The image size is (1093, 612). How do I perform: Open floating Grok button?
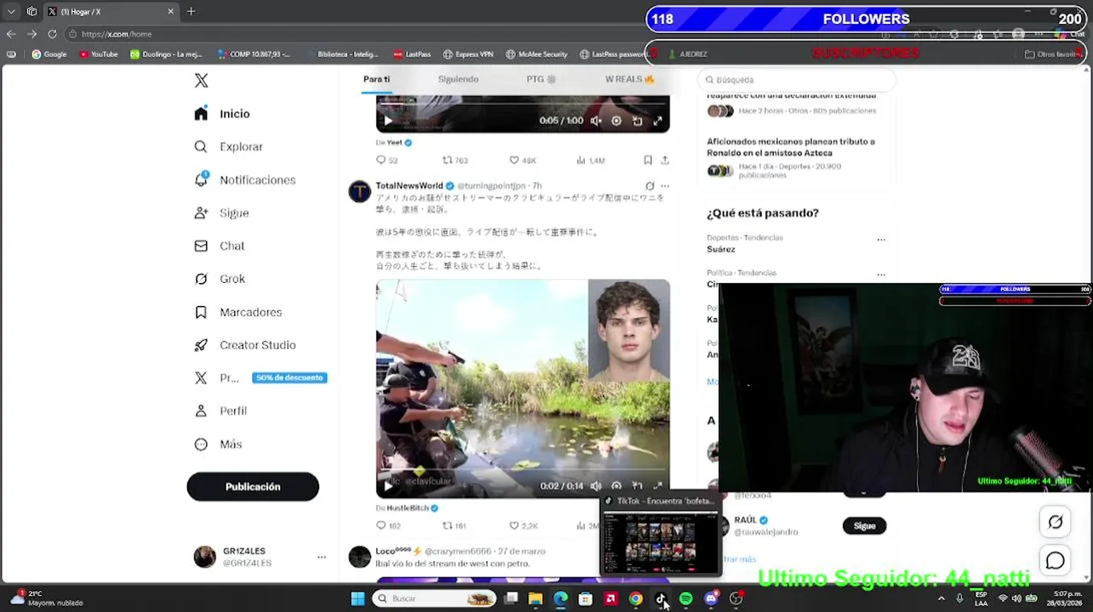1056,522
